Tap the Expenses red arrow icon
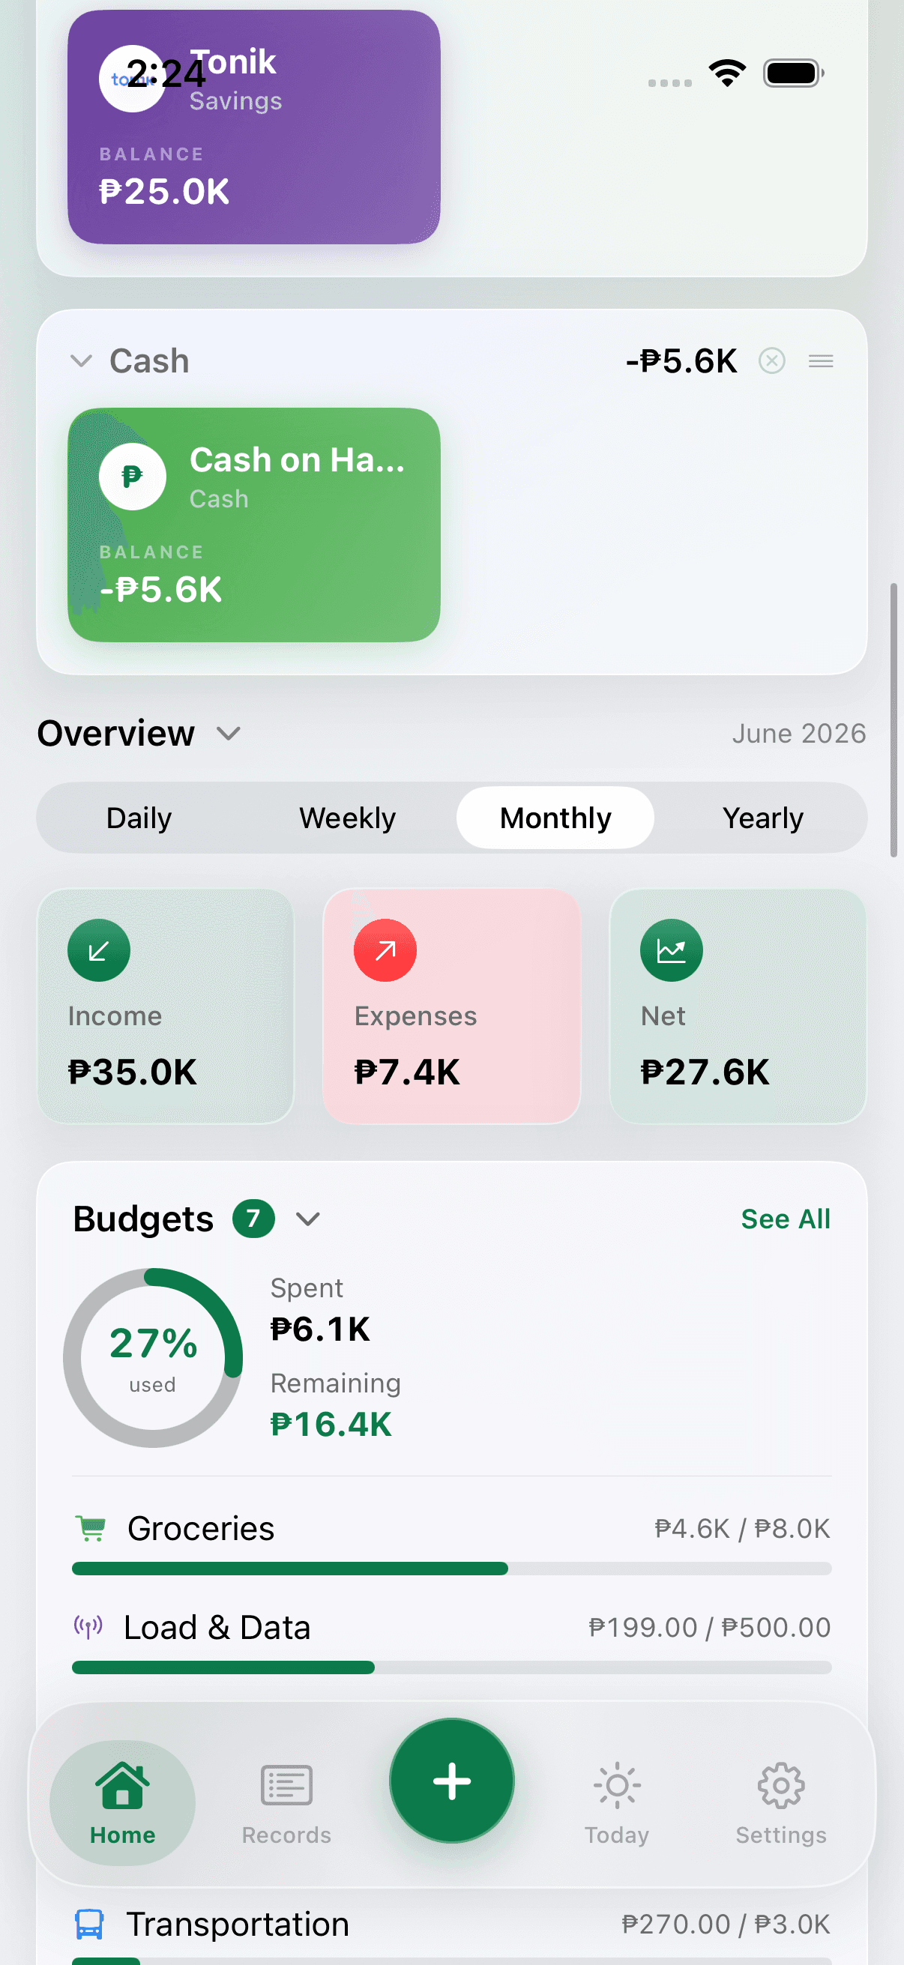 click(x=385, y=950)
